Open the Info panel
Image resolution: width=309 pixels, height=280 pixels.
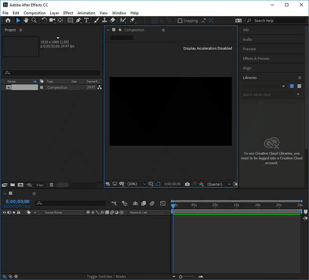coord(246,30)
